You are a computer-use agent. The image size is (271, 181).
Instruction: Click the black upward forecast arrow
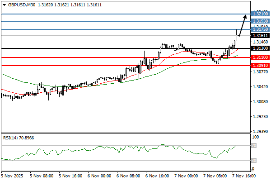tap(243, 25)
